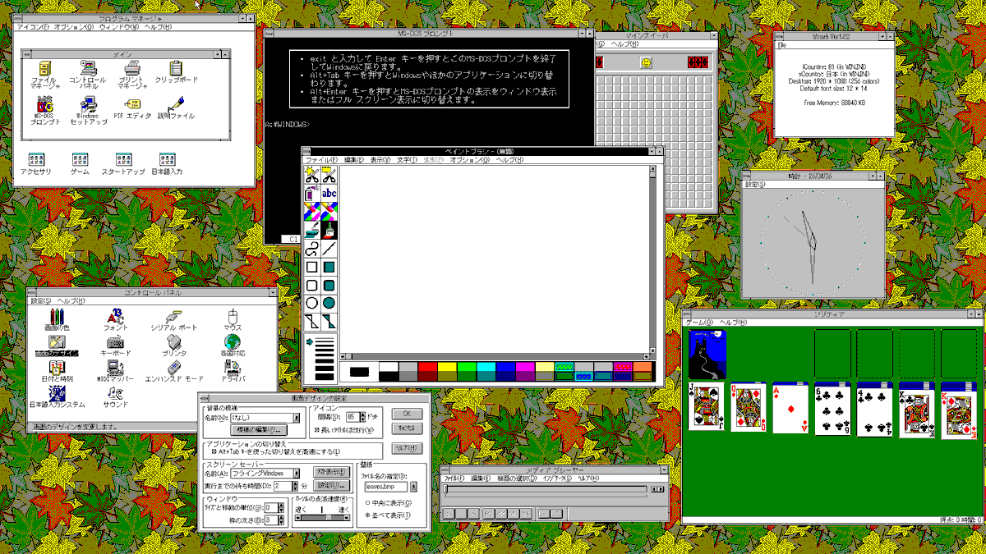
Task: Open Paintbrush オプション menu
Action: [468, 159]
